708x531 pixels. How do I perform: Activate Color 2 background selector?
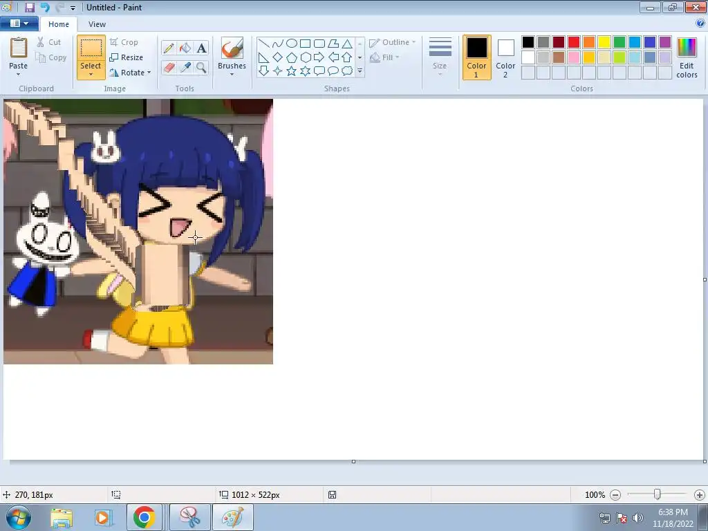pyautogui.click(x=505, y=57)
